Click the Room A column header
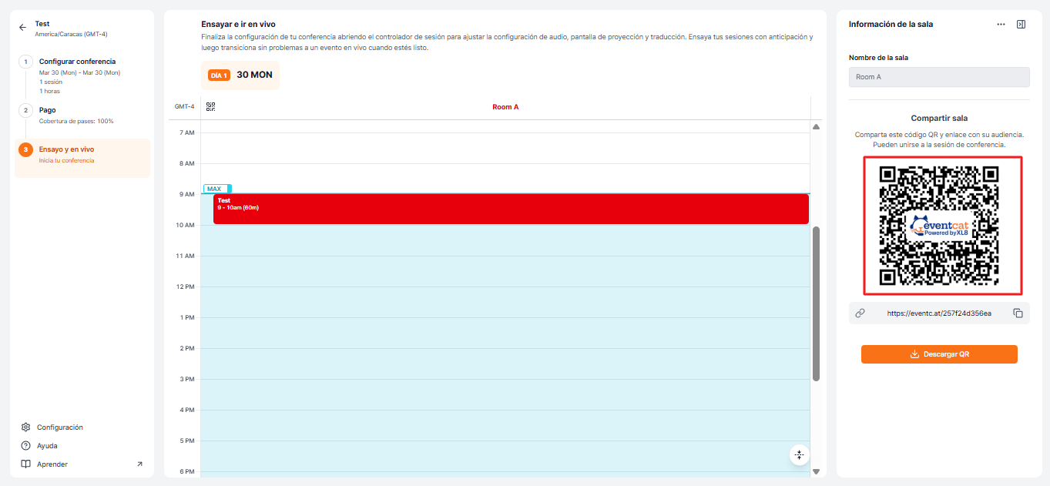This screenshot has height=486, width=1050. pyautogui.click(x=505, y=107)
